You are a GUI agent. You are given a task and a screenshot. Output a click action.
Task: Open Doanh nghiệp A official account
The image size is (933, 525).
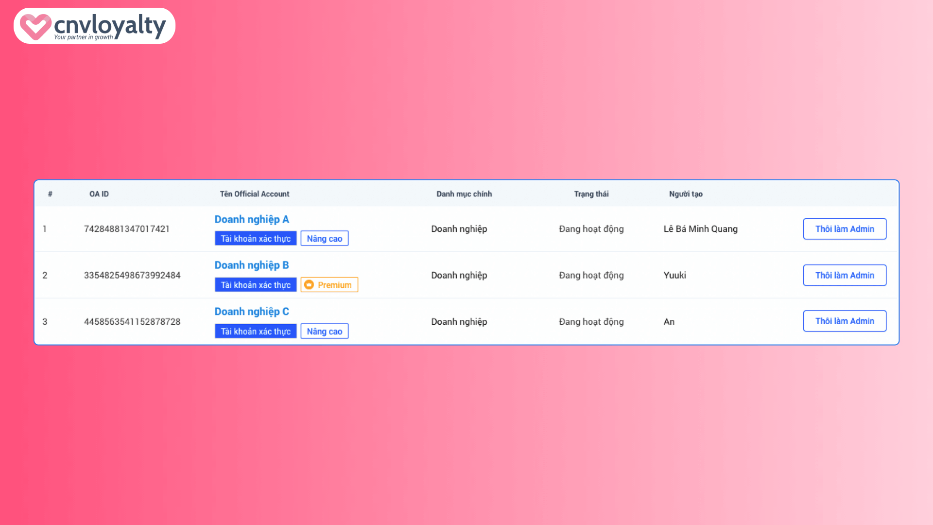pos(252,219)
